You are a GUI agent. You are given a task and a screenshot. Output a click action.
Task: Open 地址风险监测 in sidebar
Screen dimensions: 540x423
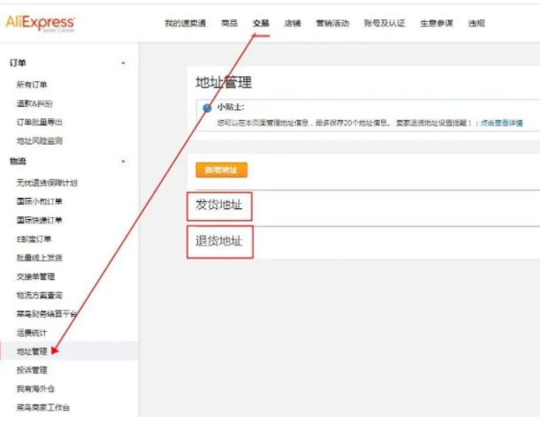[x=39, y=140]
